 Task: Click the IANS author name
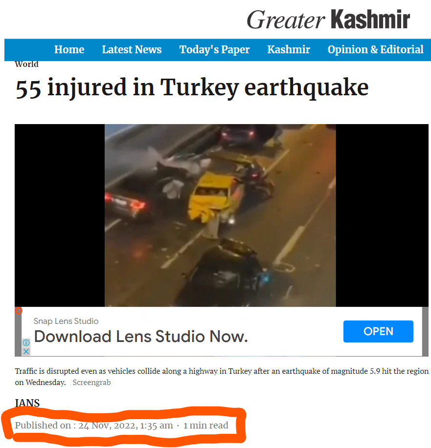27,403
